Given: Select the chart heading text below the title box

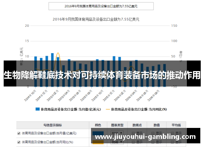Looking at the screenshot, I should pos(96,19).
